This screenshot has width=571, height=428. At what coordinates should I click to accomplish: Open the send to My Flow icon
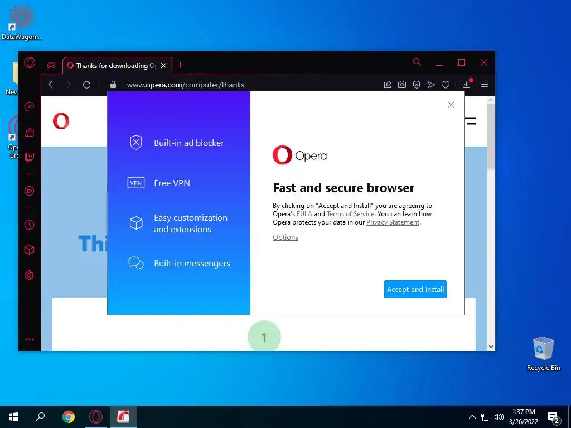431,85
